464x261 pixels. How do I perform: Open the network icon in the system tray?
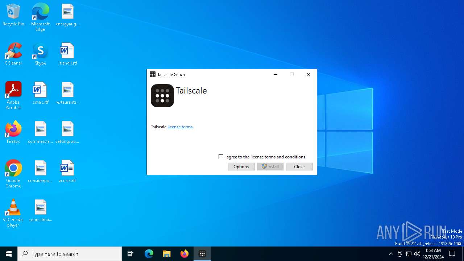[x=409, y=254]
